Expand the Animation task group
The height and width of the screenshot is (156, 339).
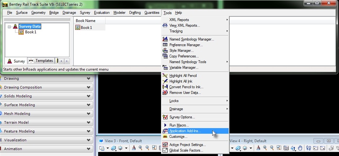click(88, 149)
